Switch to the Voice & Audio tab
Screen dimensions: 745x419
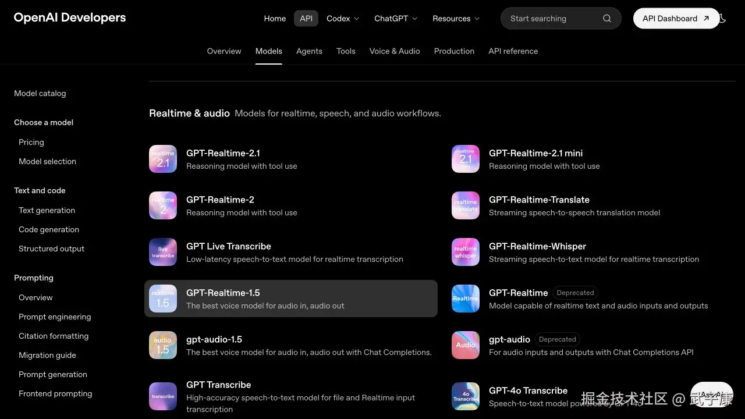tap(395, 51)
